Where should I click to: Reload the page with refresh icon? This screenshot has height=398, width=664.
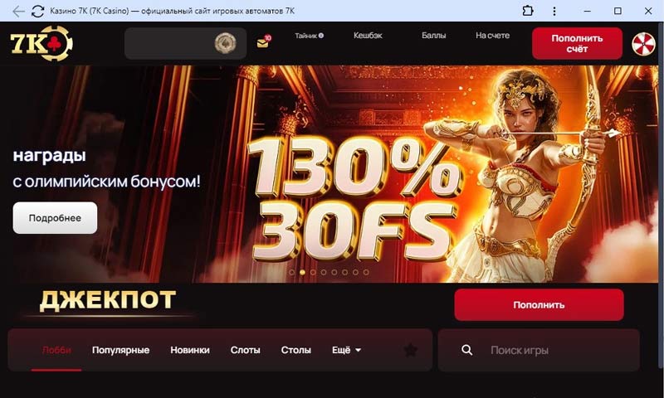(37, 11)
